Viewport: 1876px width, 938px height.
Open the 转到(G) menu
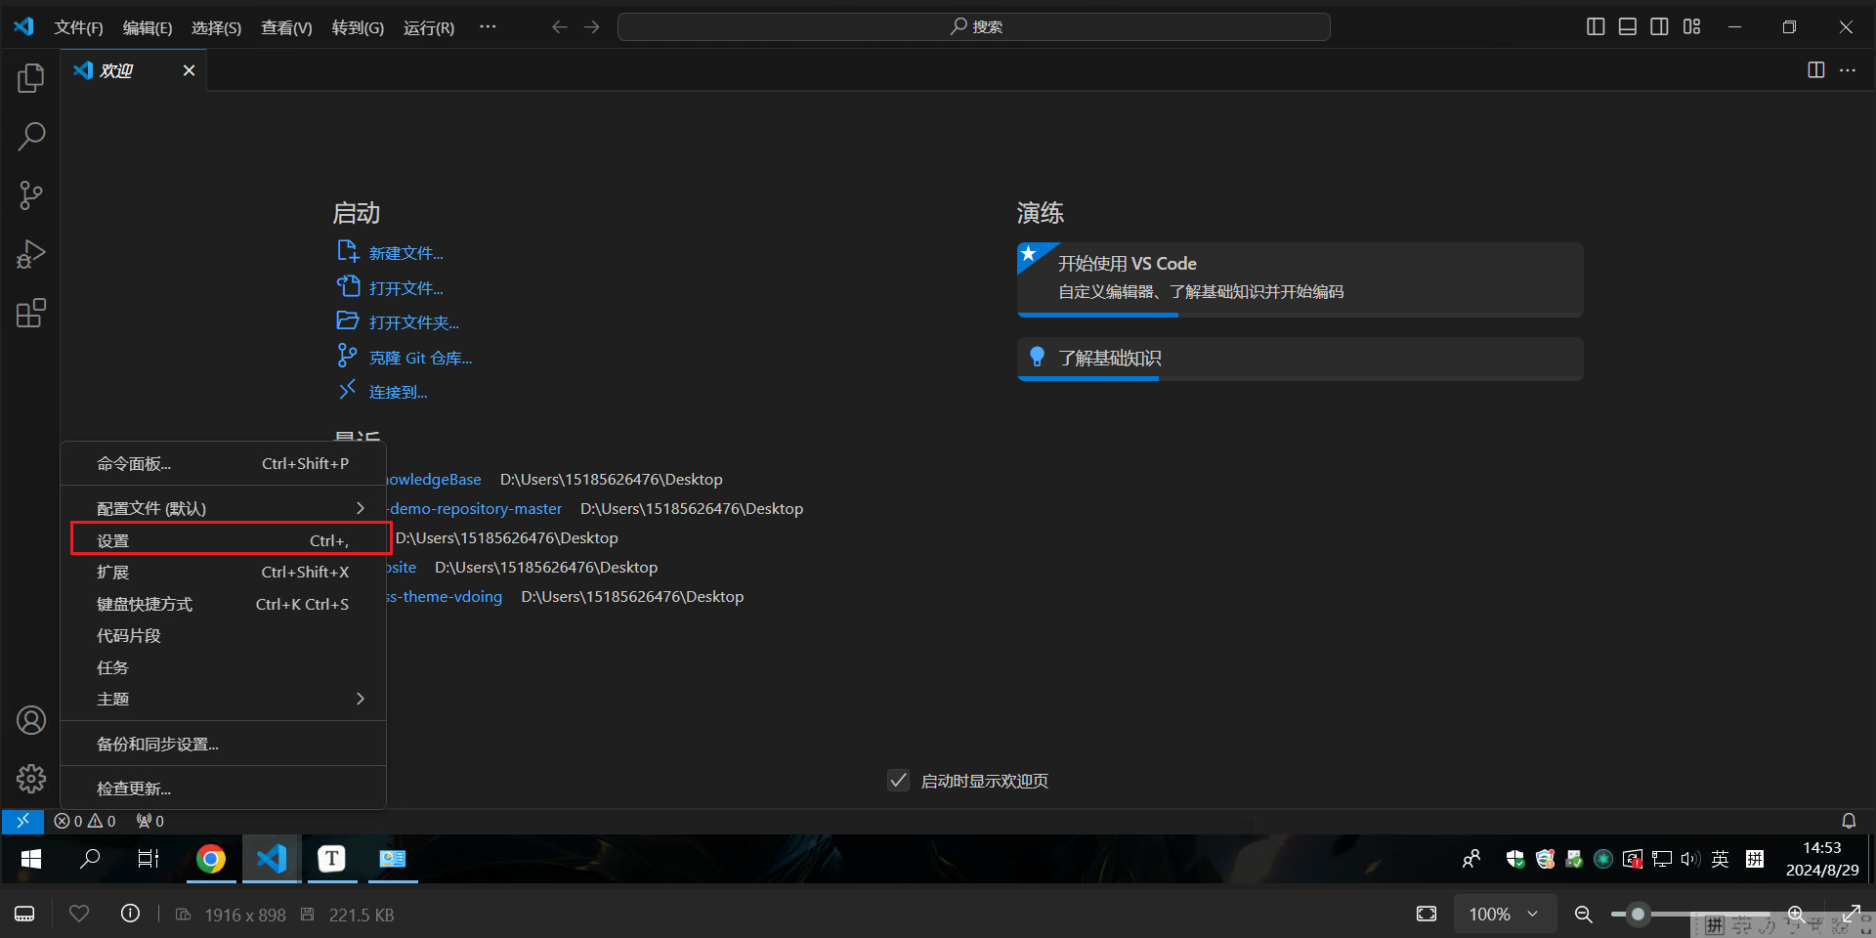pyautogui.click(x=358, y=27)
